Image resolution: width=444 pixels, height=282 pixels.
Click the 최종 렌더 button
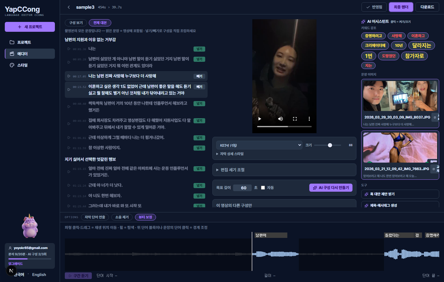click(401, 7)
